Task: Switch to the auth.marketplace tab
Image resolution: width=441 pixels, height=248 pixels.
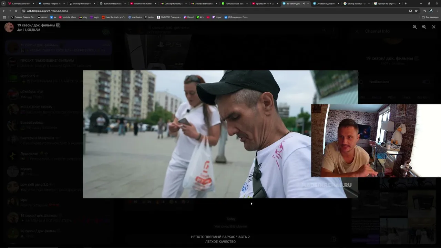Action: (112, 3)
